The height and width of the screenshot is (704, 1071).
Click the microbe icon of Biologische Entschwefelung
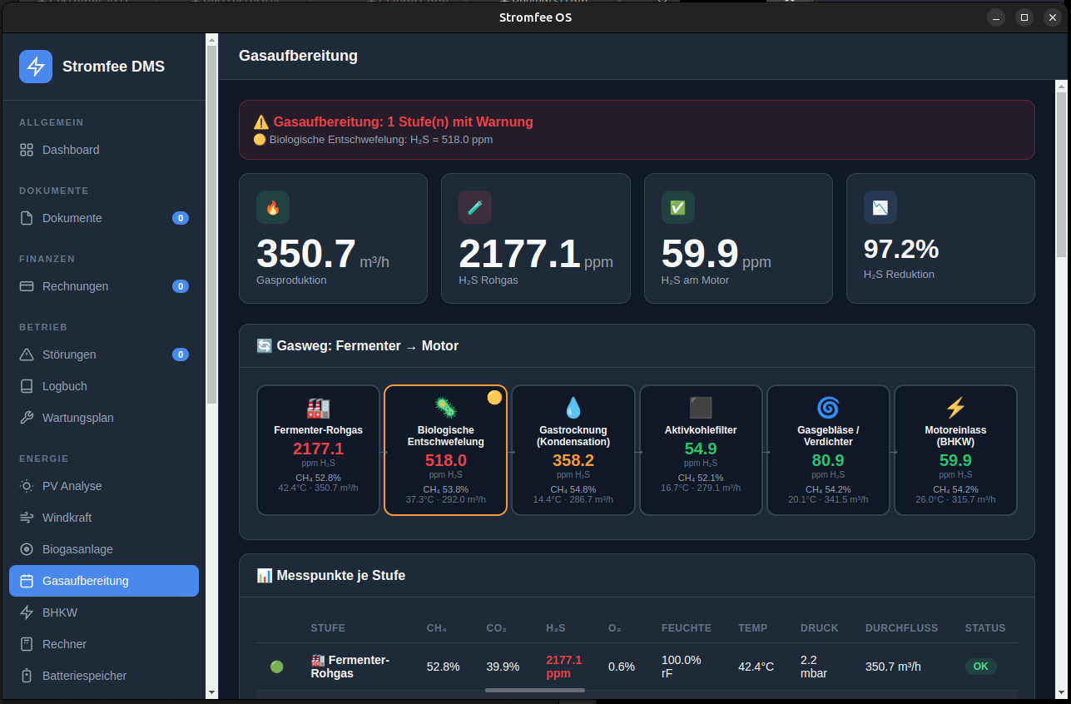click(445, 407)
